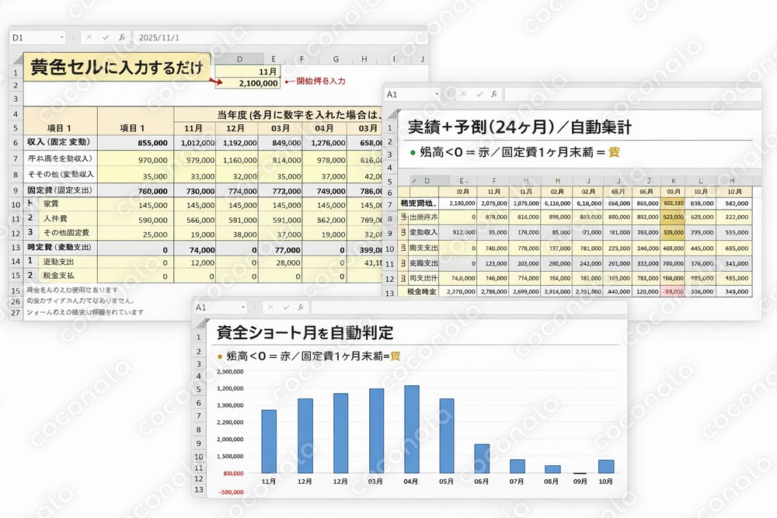This screenshot has height=518, width=777.
Task: Click the cell showing 1,160,000
Action: pos(237,160)
